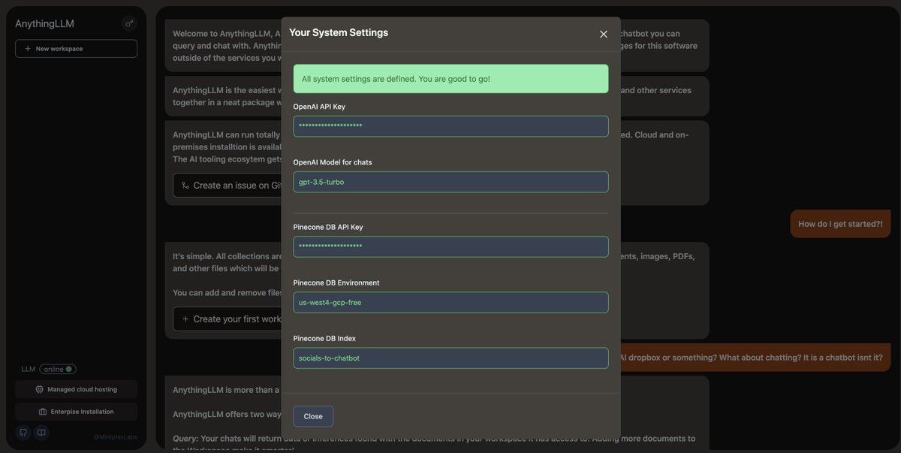This screenshot has width=901, height=453.
Task: Open the GitHub icon link in sidebar
Action: (23, 433)
